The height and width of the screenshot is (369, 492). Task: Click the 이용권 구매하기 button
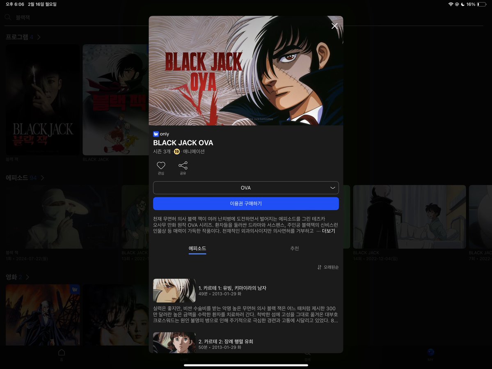coord(246,203)
